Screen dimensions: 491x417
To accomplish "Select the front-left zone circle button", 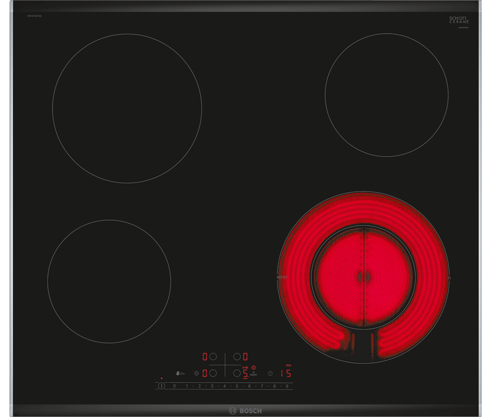I will point(213,373).
